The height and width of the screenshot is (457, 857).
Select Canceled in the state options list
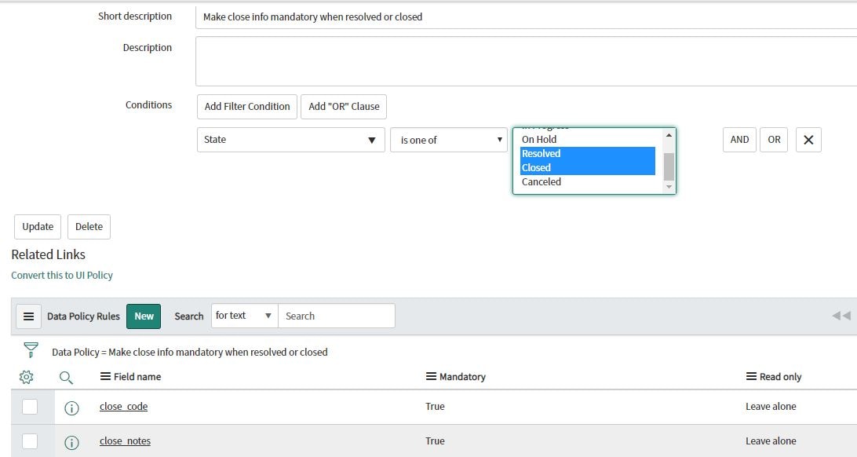pyautogui.click(x=541, y=181)
